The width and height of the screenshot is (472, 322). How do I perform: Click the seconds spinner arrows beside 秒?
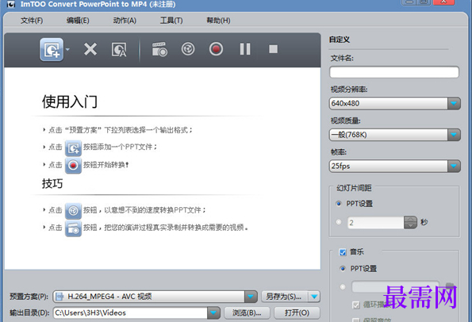pos(410,222)
